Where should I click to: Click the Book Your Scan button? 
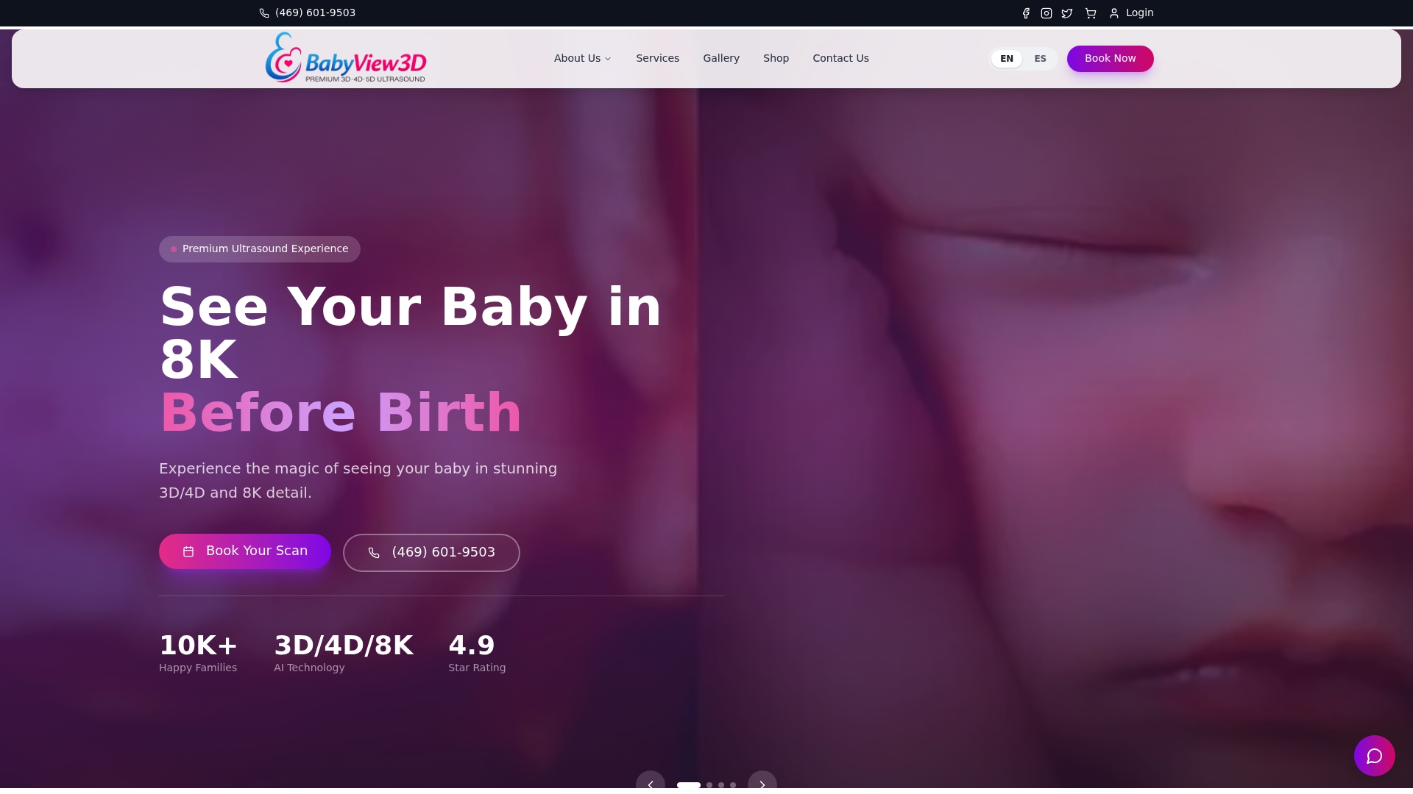[x=245, y=551]
